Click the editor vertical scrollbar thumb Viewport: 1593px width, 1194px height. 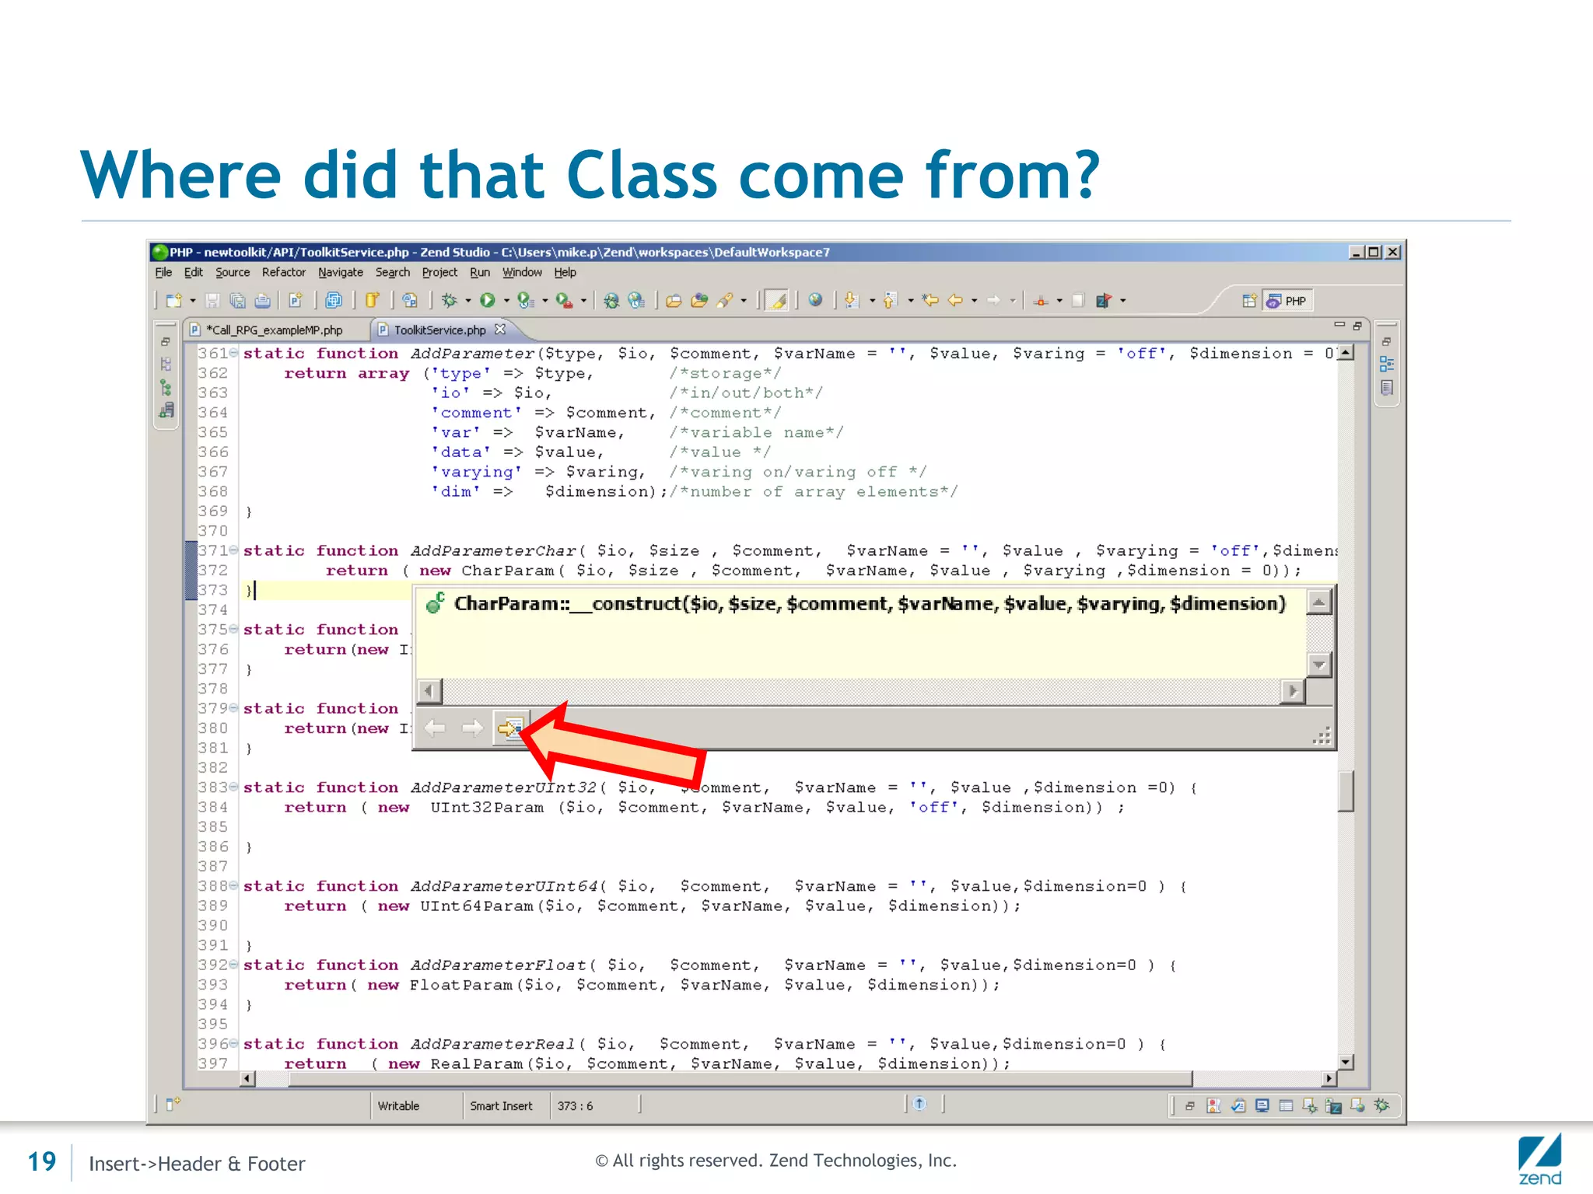[x=1346, y=791]
